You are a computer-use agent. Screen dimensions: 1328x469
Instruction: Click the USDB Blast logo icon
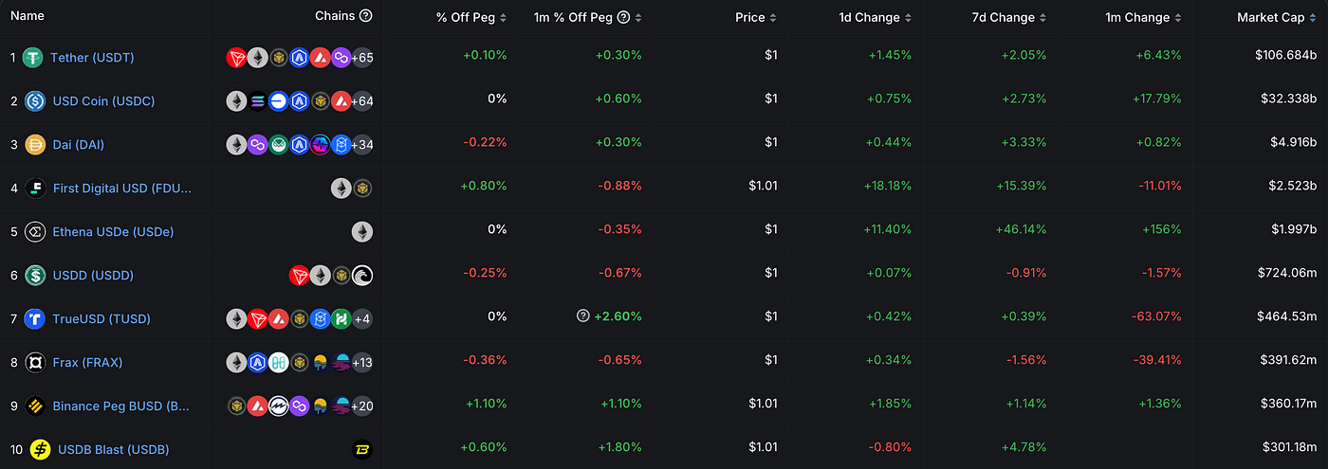[x=40, y=449]
